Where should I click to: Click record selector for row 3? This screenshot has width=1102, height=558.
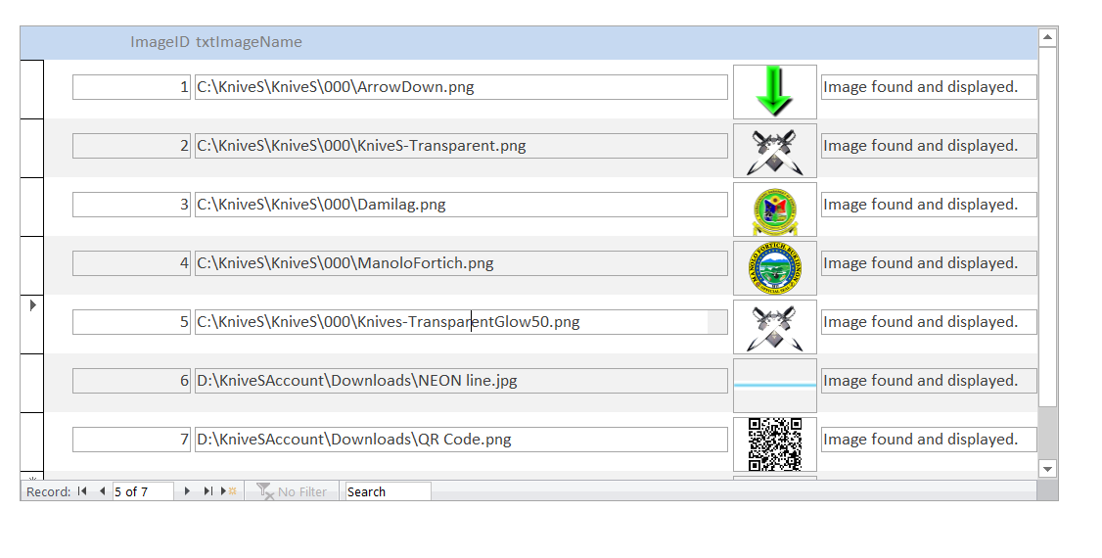[32, 207]
